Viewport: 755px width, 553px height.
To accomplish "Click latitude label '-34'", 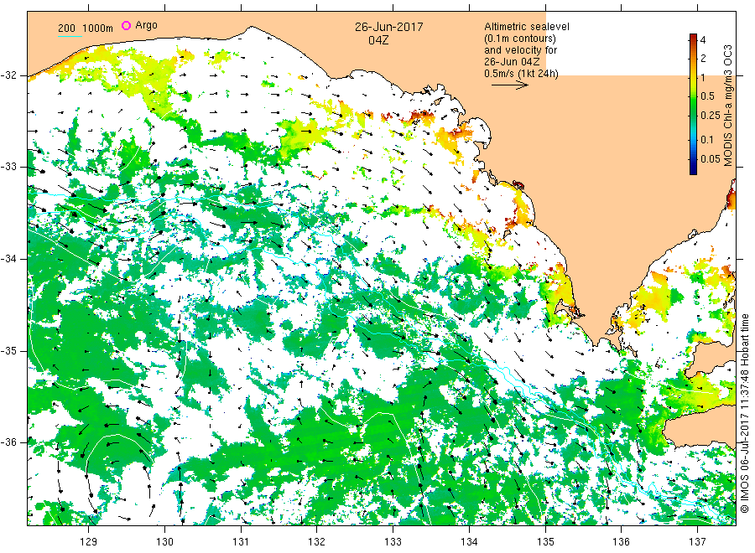I will pos(8,259).
